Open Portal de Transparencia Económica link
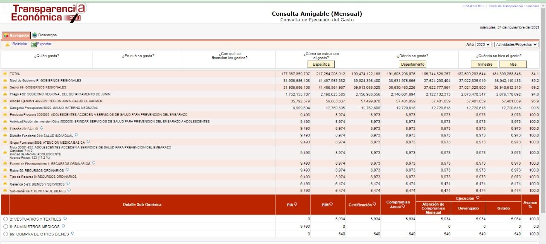This screenshot has width=546, height=244. pyautogui.click(x=514, y=6)
